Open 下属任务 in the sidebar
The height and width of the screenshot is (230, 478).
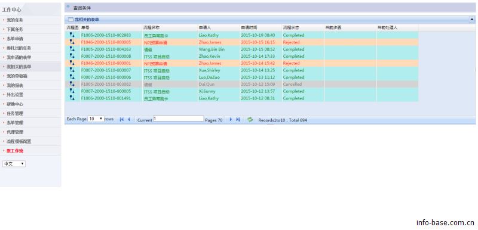[14, 29]
